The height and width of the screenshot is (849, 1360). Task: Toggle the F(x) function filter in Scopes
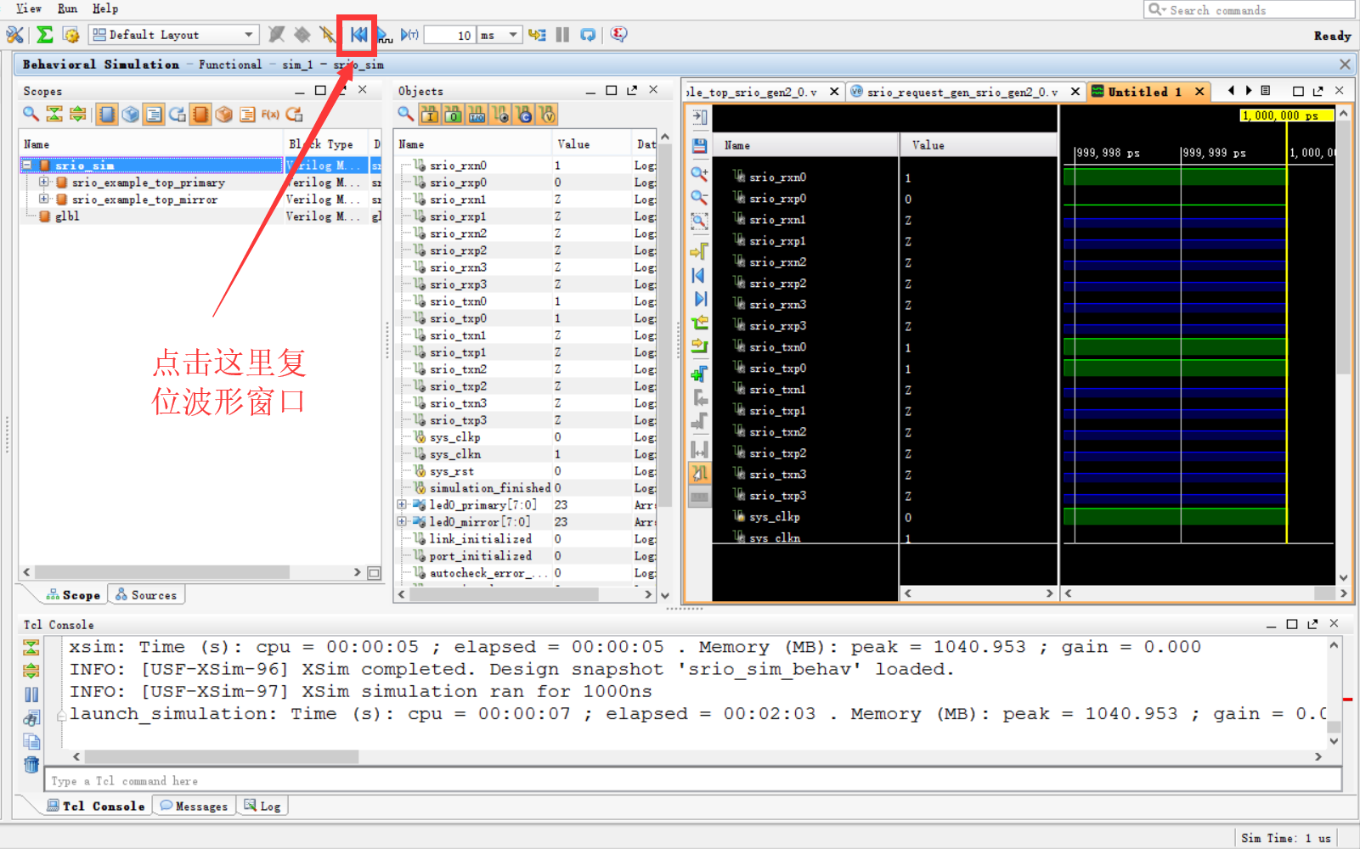[x=270, y=114]
